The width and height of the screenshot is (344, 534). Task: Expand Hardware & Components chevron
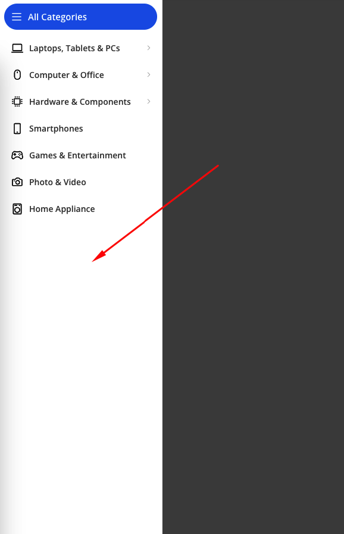(149, 101)
